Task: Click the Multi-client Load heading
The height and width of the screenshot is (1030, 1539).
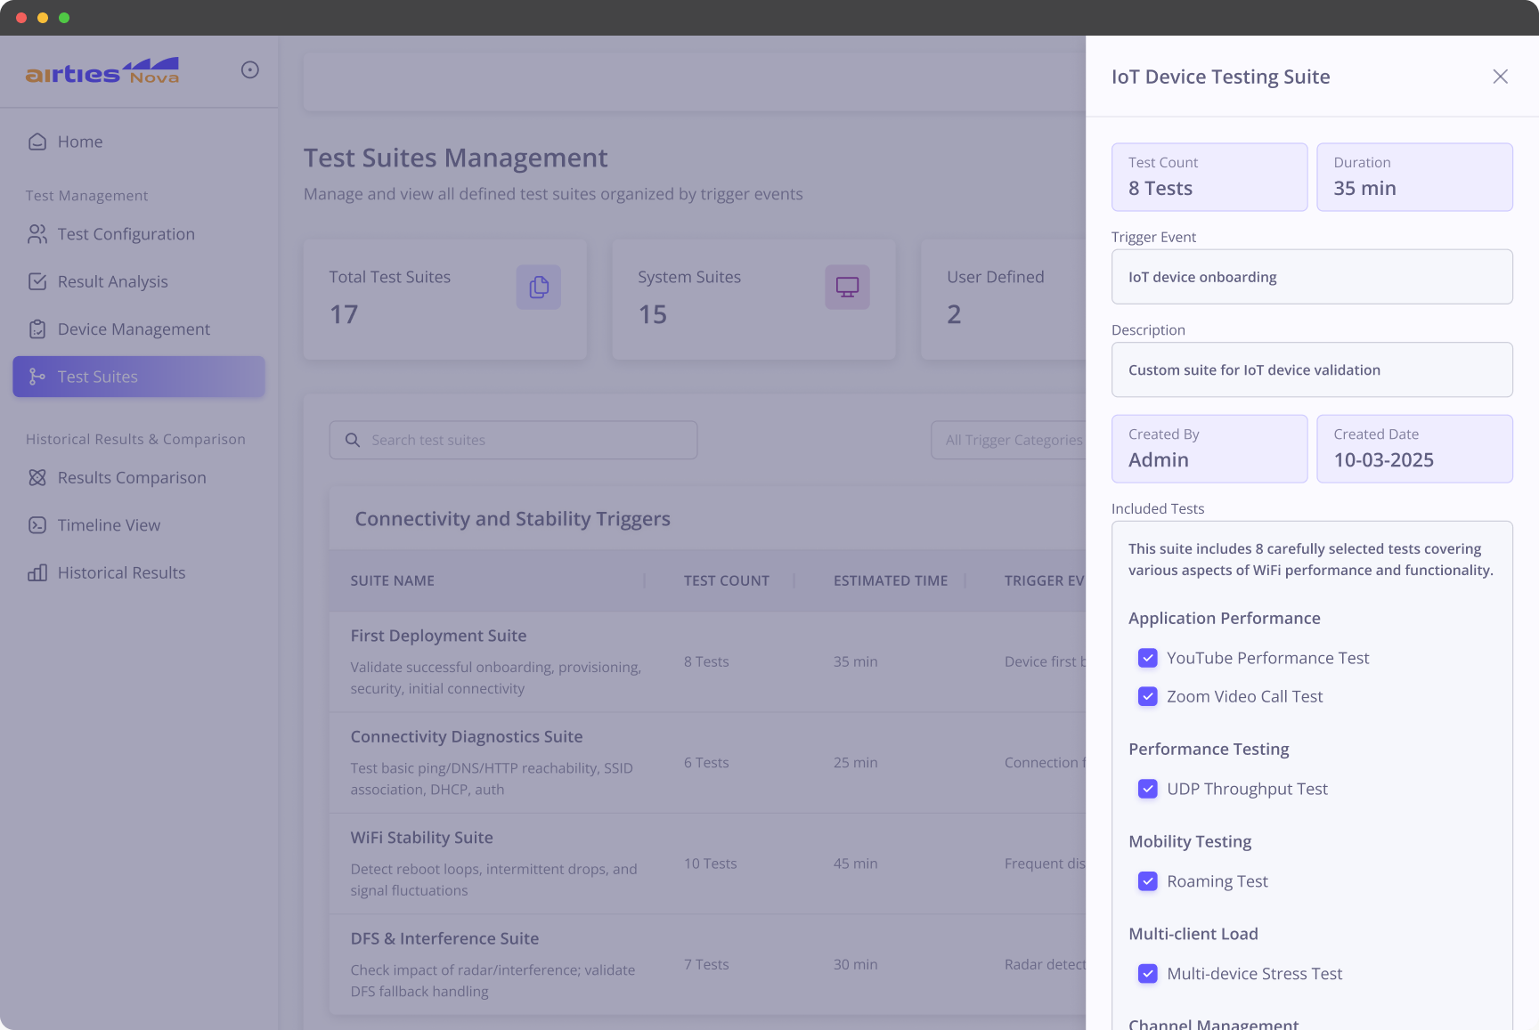Action: [1193, 934]
